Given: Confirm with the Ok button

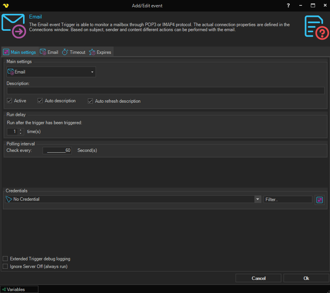Looking at the screenshot, I should [x=306, y=278].
